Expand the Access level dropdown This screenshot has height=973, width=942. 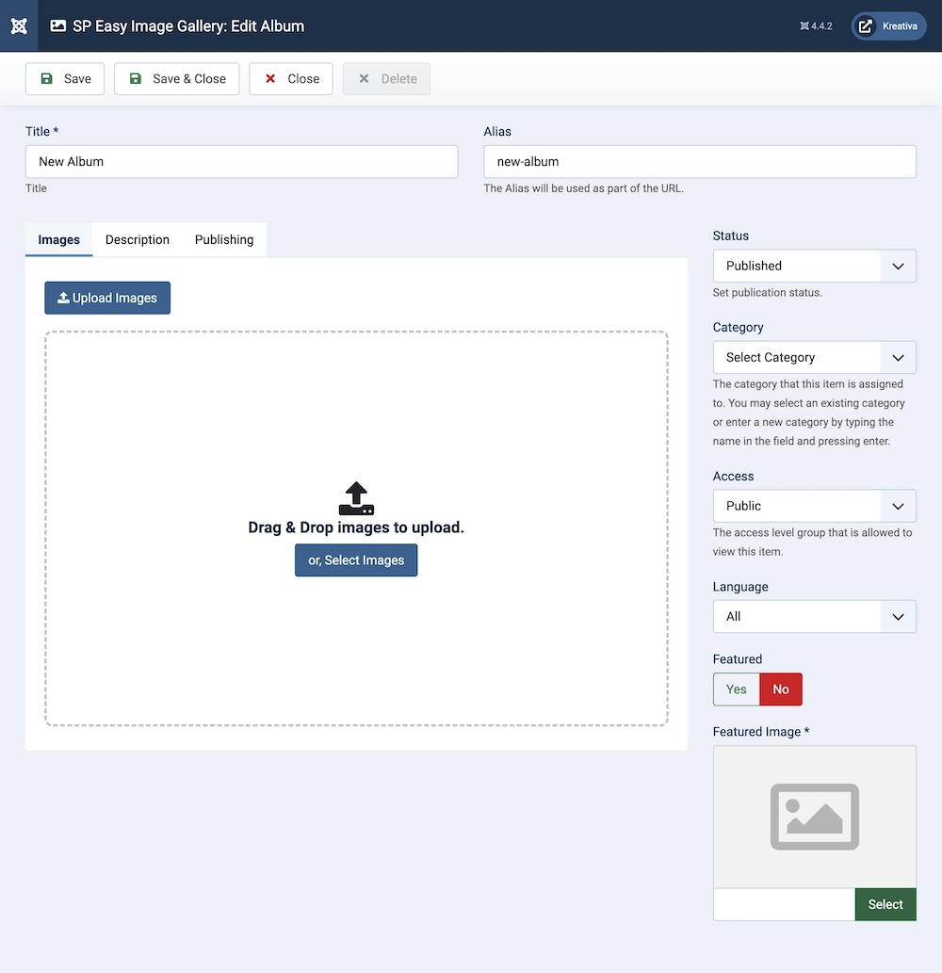point(814,506)
